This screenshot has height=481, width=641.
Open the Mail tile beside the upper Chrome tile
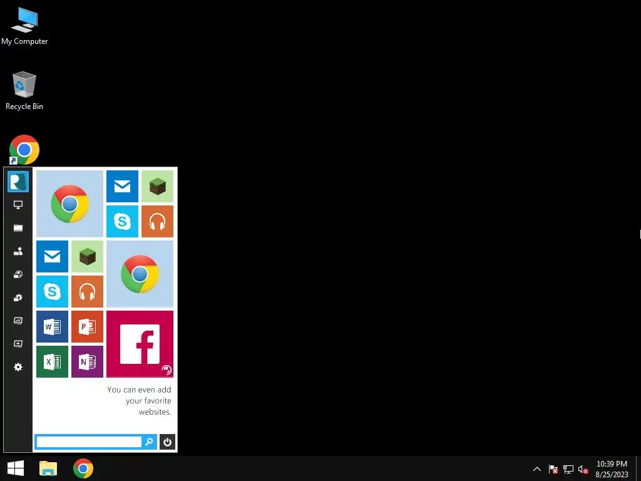tap(122, 186)
